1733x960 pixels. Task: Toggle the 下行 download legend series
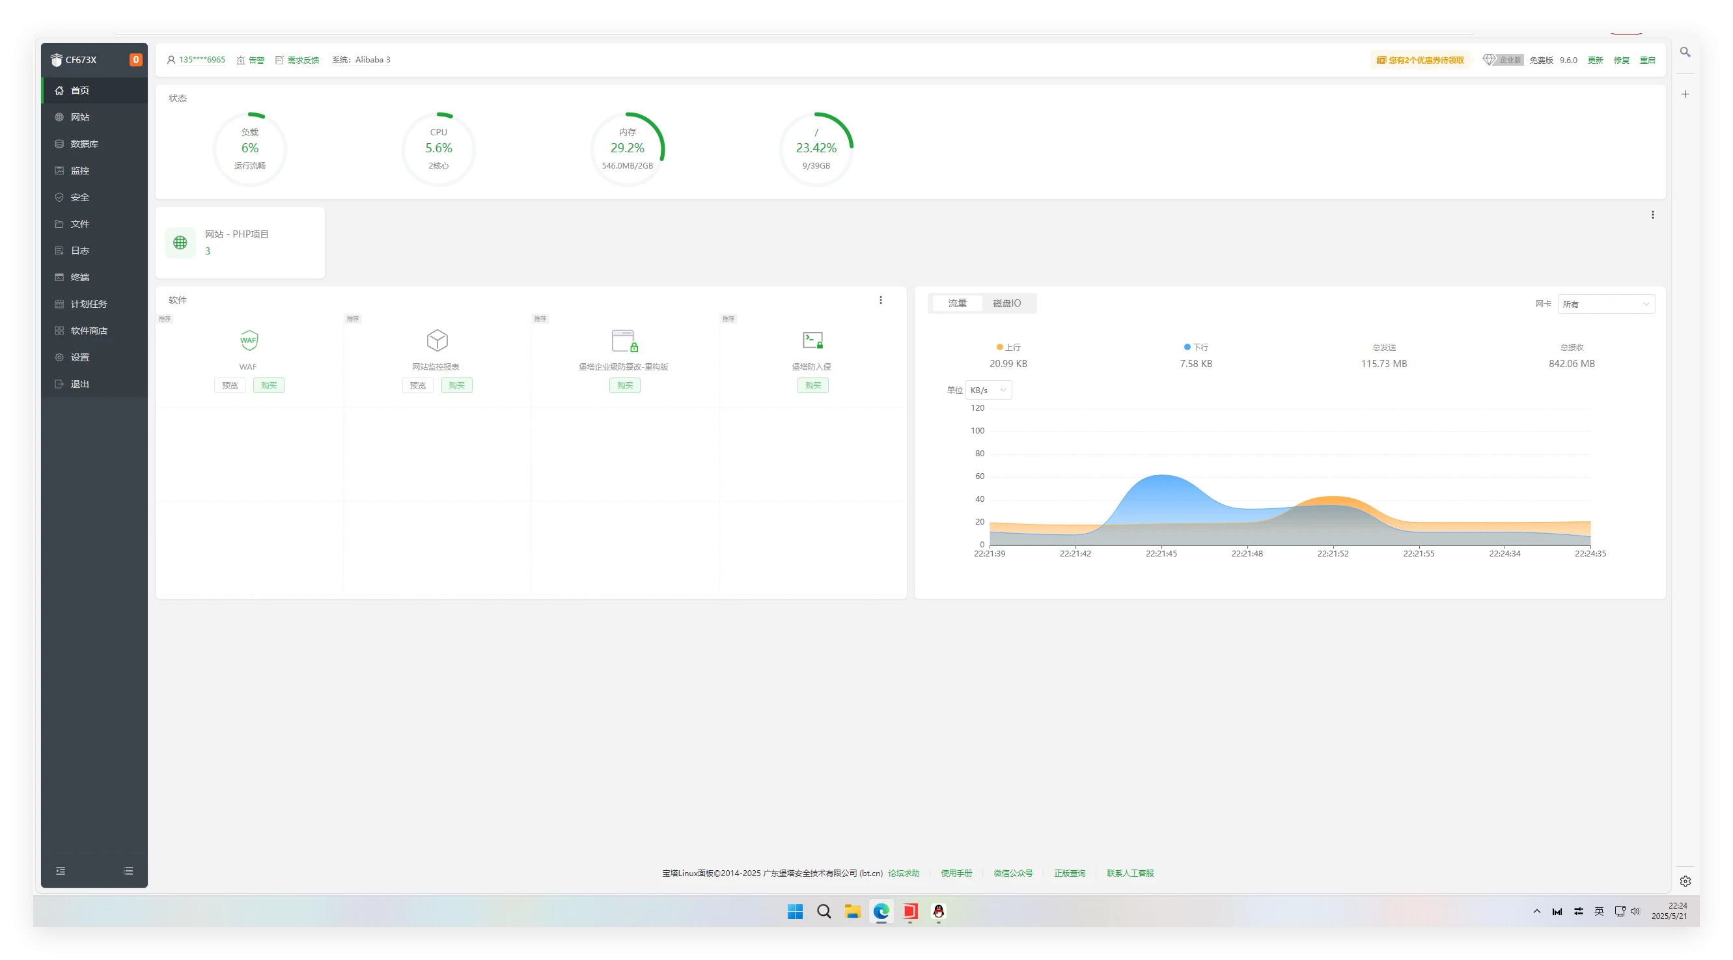[1195, 347]
